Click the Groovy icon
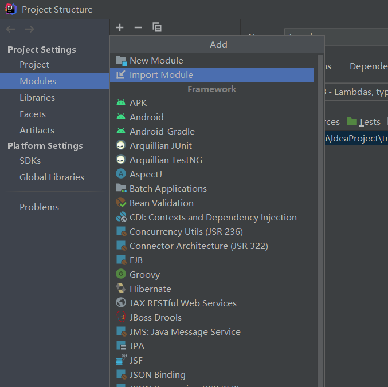This screenshot has width=388, height=387. (121, 274)
